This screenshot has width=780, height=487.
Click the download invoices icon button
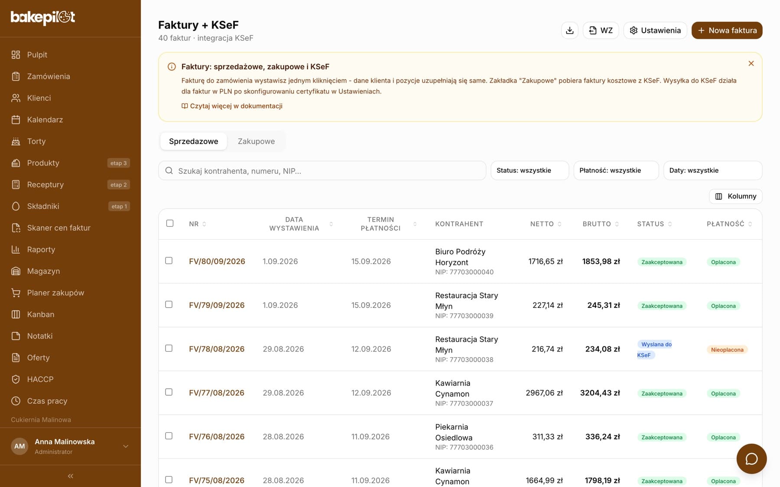570,30
